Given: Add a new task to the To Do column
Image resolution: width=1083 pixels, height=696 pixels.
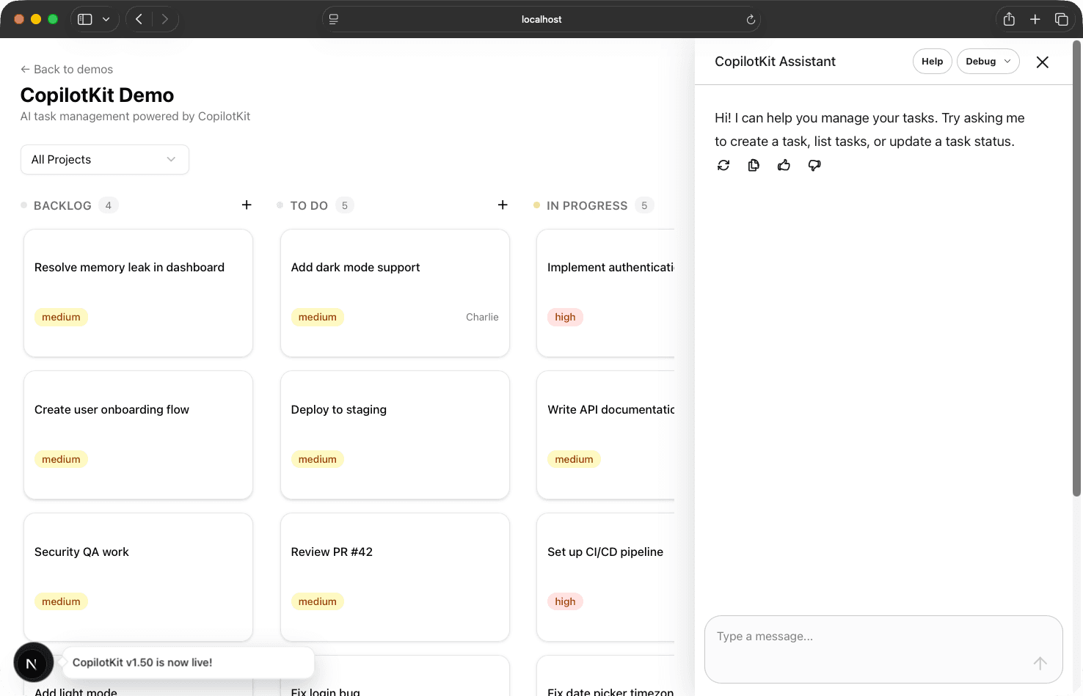Looking at the screenshot, I should point(503,205).
